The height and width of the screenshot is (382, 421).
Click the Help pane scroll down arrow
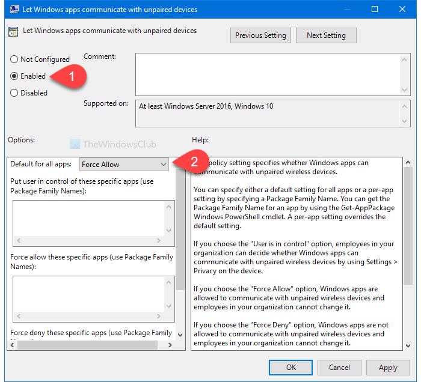coord(408,346)
